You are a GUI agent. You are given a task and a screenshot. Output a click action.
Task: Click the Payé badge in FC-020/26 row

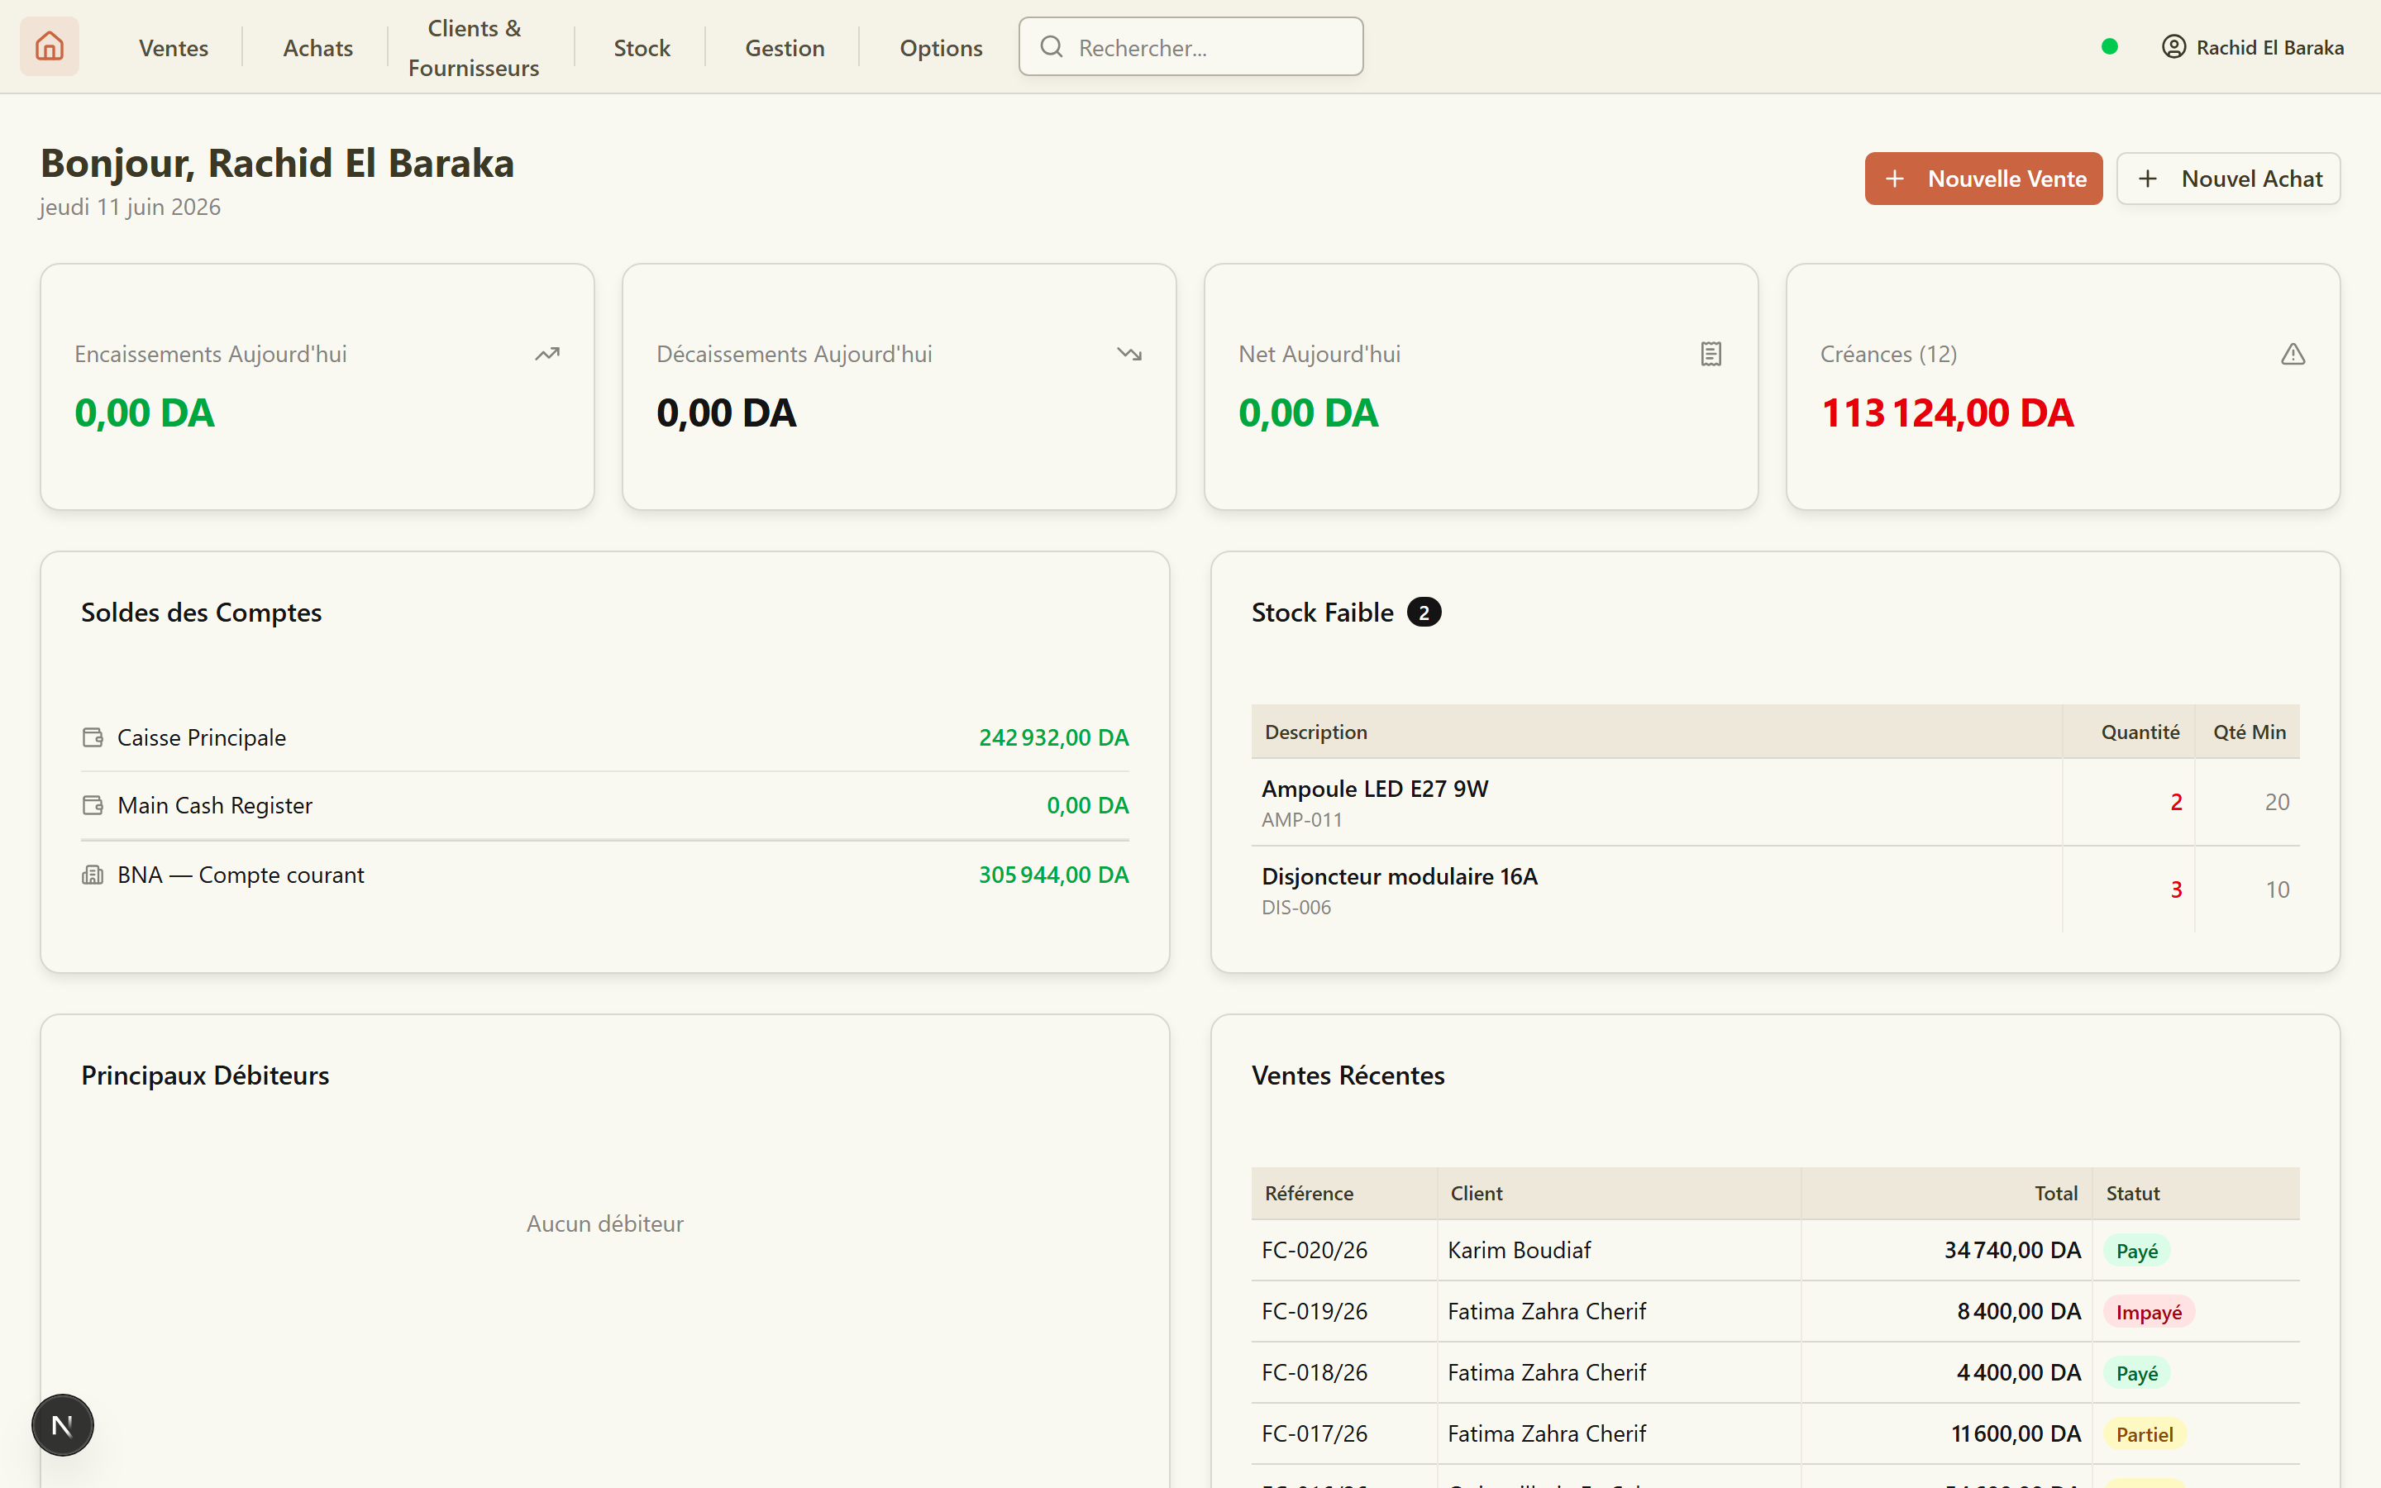click(x=2137, y=1251)
